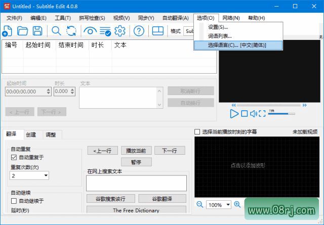Viewport: 324px width, 225px height.
Task: Select 选择语言(C)... [中文(简体)] entry
Action: click(238, 45)
